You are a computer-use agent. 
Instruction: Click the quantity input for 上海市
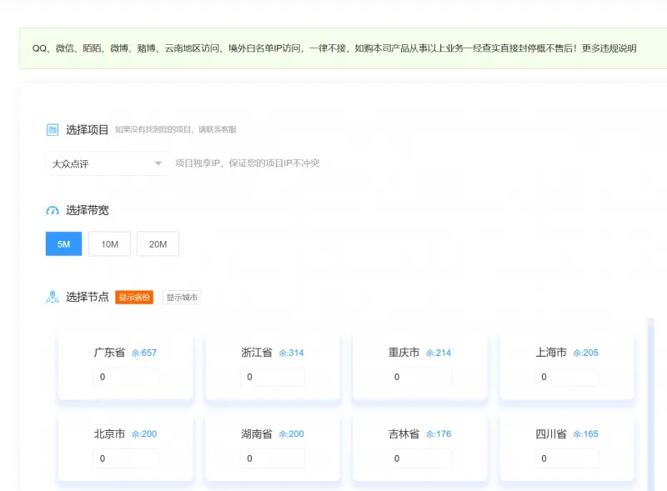pos(566,378)
